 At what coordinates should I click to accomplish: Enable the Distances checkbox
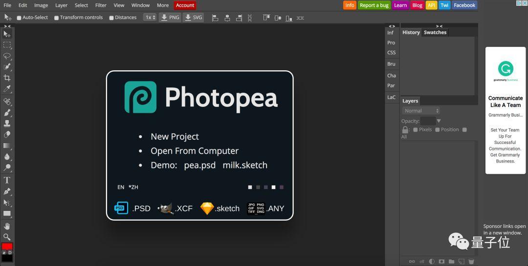click(111, 18)
